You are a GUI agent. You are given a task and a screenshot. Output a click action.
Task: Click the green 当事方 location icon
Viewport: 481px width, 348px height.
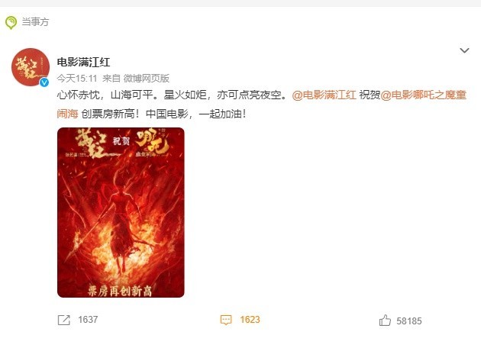[11, 23]
